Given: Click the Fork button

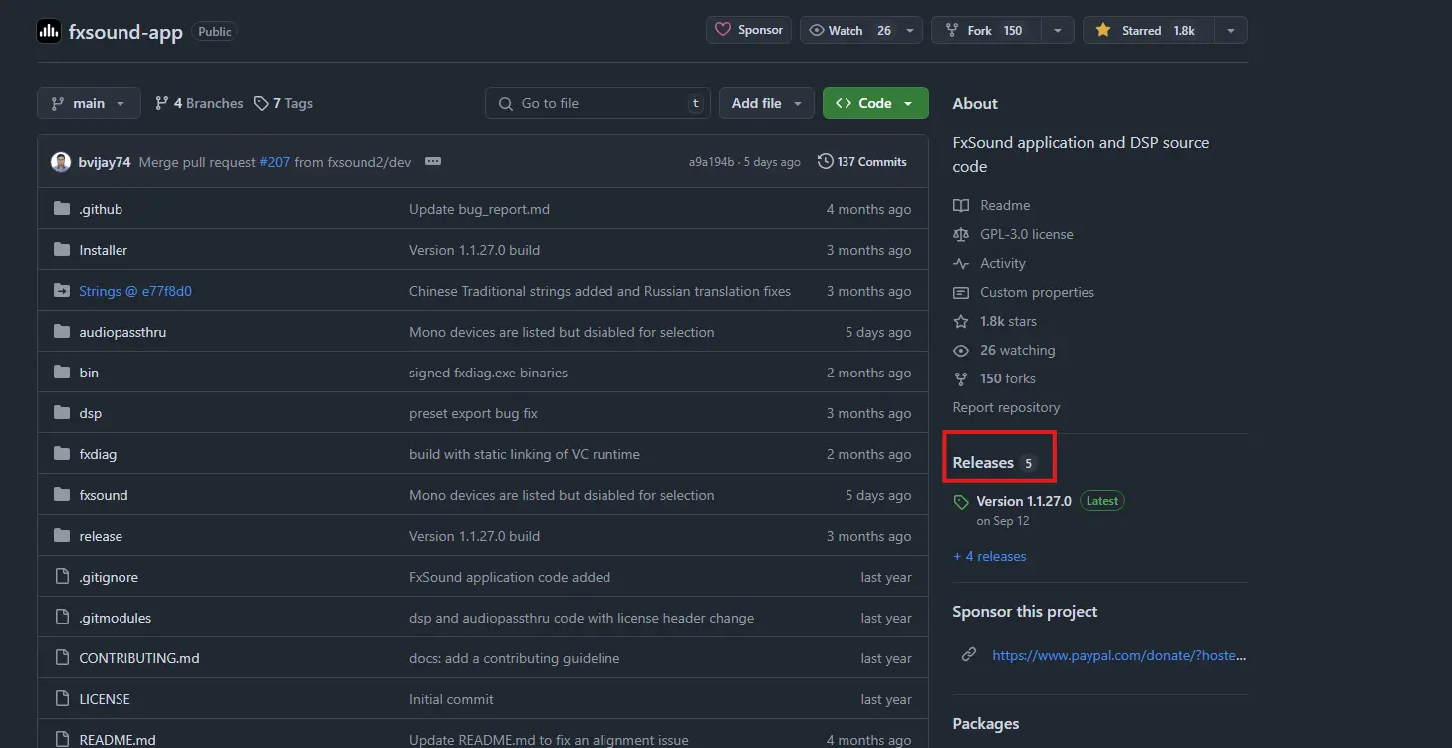Looking at the screenshot, I should 986,30.
